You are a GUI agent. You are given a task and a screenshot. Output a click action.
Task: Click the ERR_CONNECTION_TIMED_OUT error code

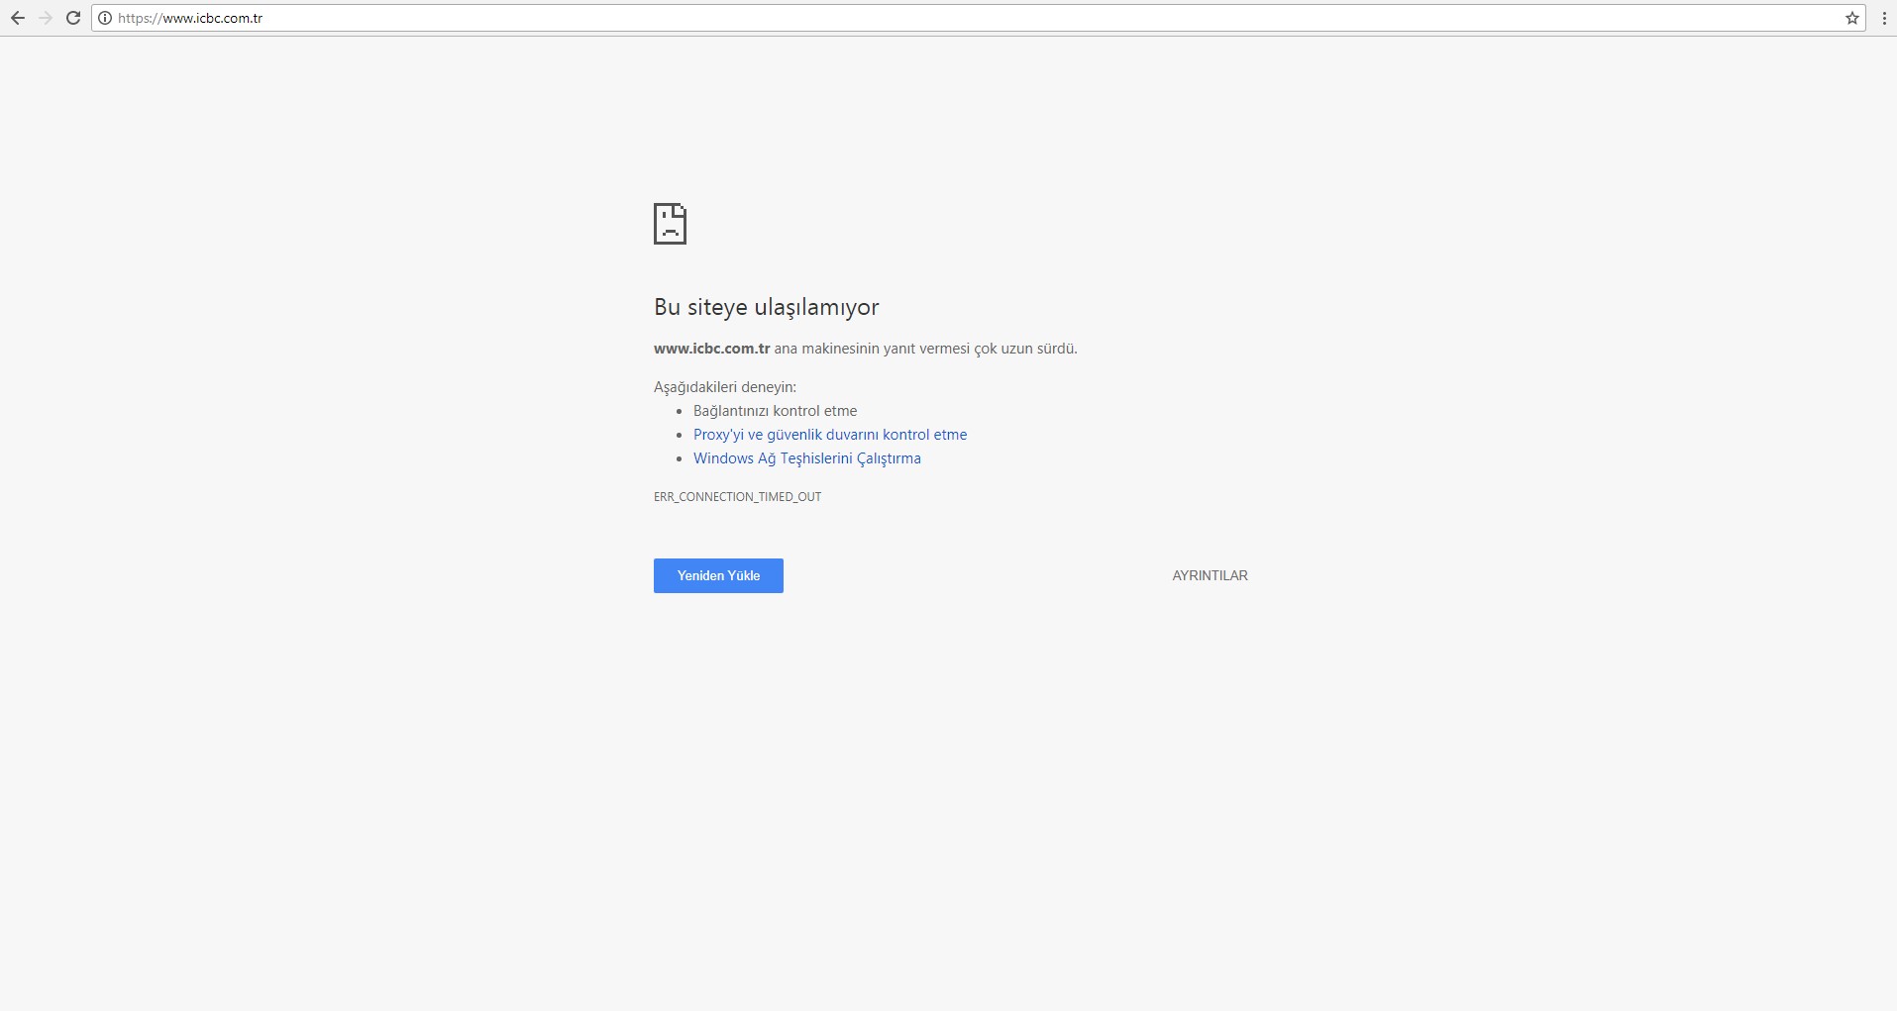pos(737,497)
